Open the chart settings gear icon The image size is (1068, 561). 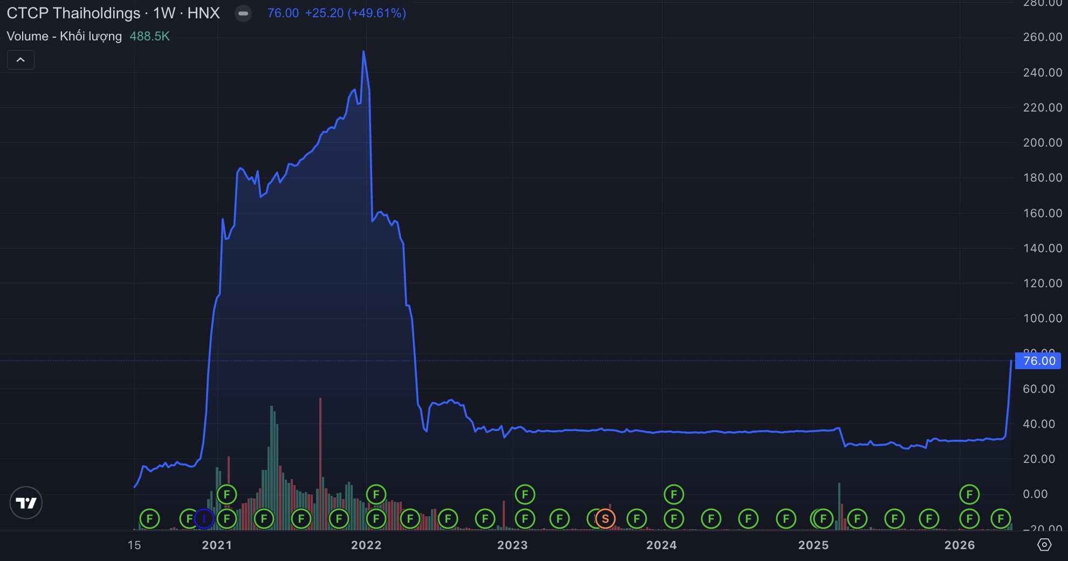pyautogui.click(x=1044, y=545)
